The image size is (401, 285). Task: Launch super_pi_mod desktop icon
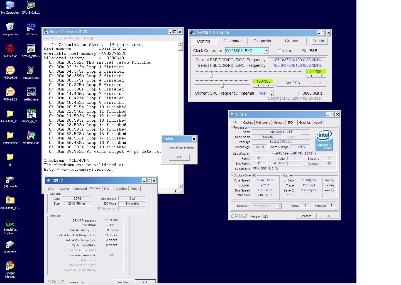tap(31, 116)
